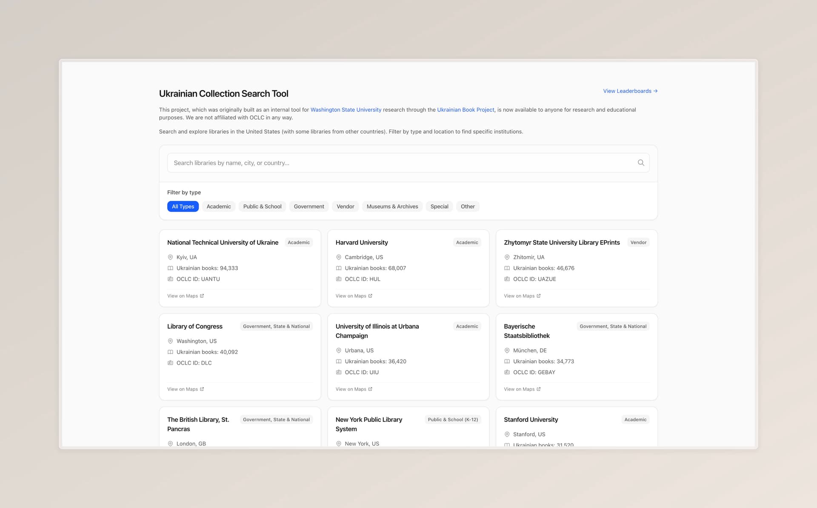817x508 pixels.
Task: Select the All Types filter
Action: [183, 207]
